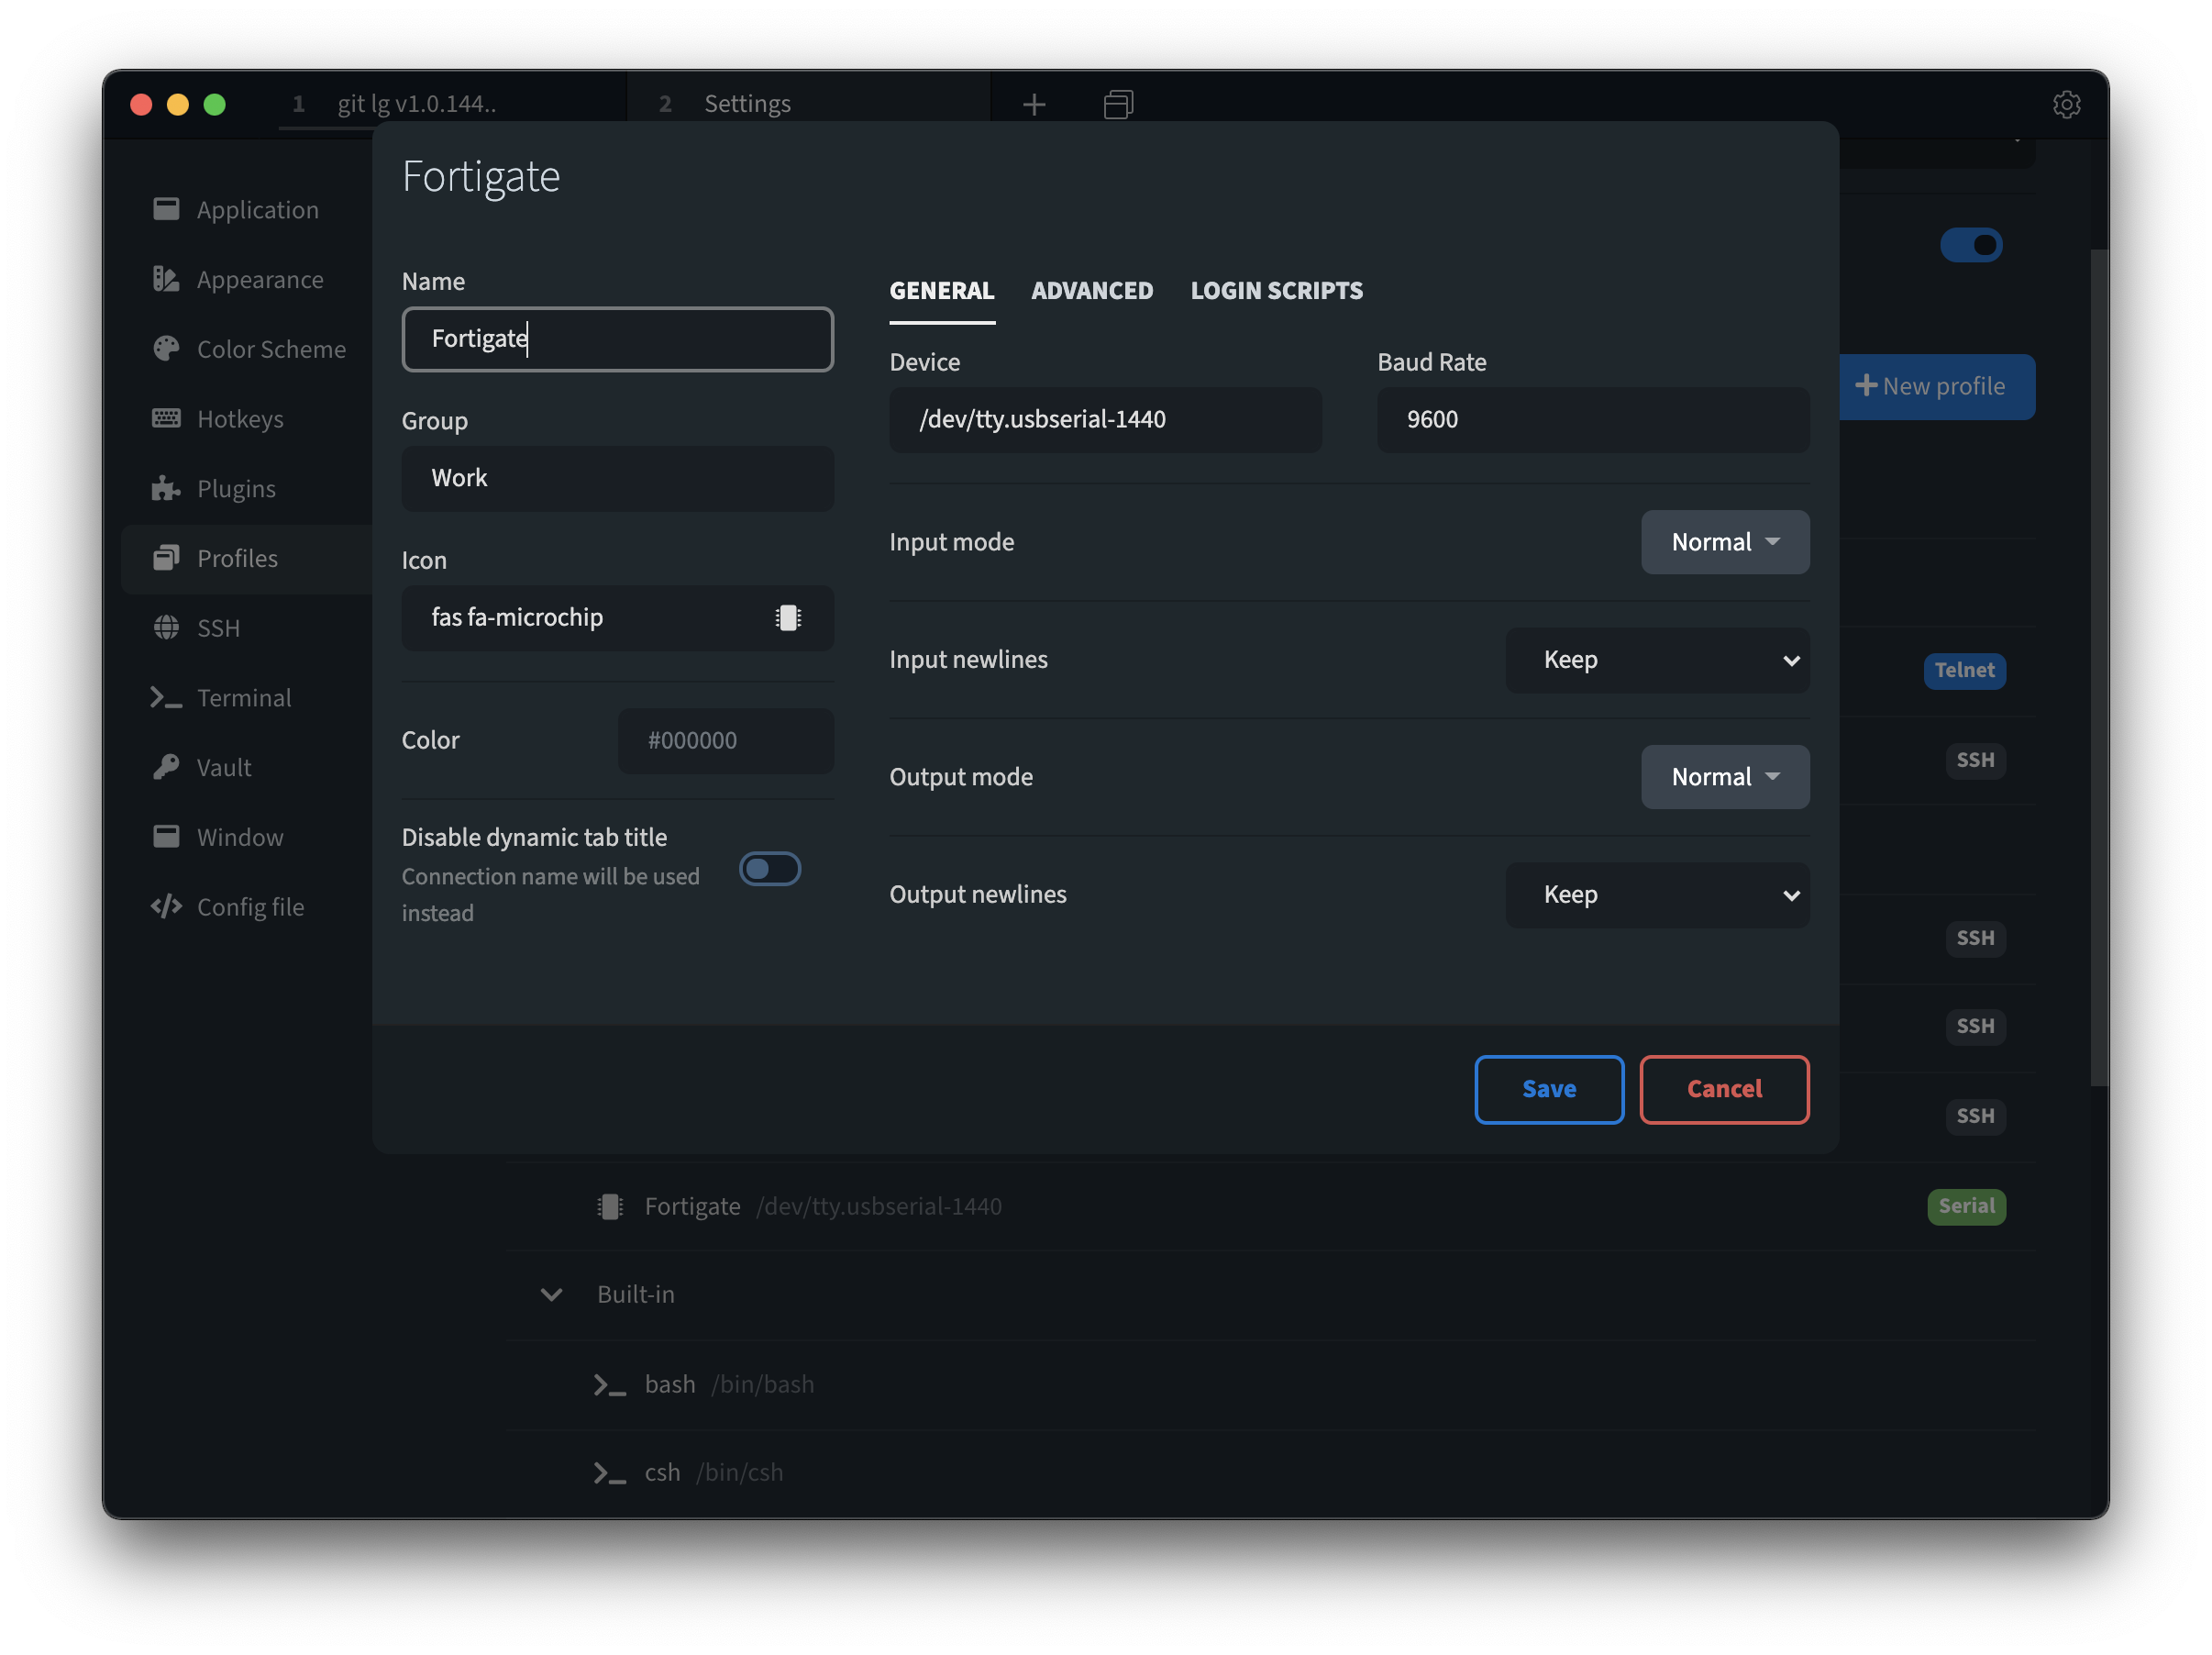Click the Baud Rate field 9600
The image size is (2212, 1655).
tap(1593, 419)
